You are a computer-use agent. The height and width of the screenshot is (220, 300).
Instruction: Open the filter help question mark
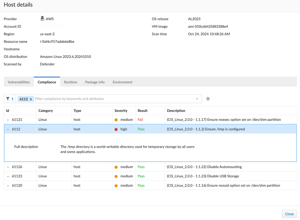pos(208,99)
